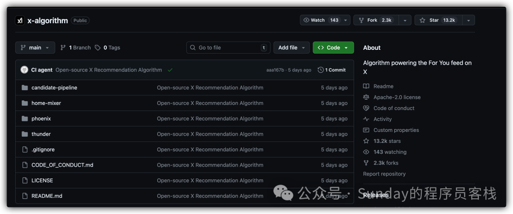Viewport: 513px width, 214px height.
Task: Open commit message in .gitignore row
Action: (x=210, y=149)
